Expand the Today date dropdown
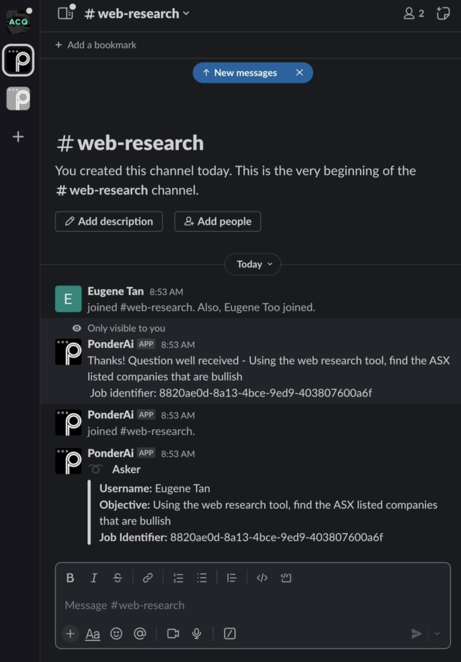461x662 pixels. pyautogui.click(x=253, y=264)
